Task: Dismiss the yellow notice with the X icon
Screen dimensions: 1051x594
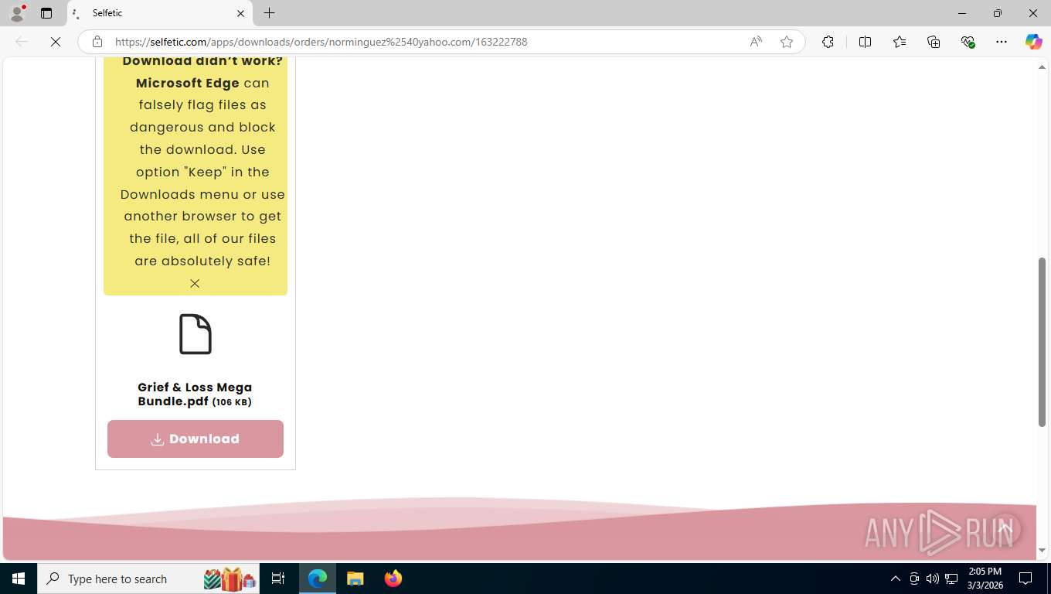Action: (195, 283)
